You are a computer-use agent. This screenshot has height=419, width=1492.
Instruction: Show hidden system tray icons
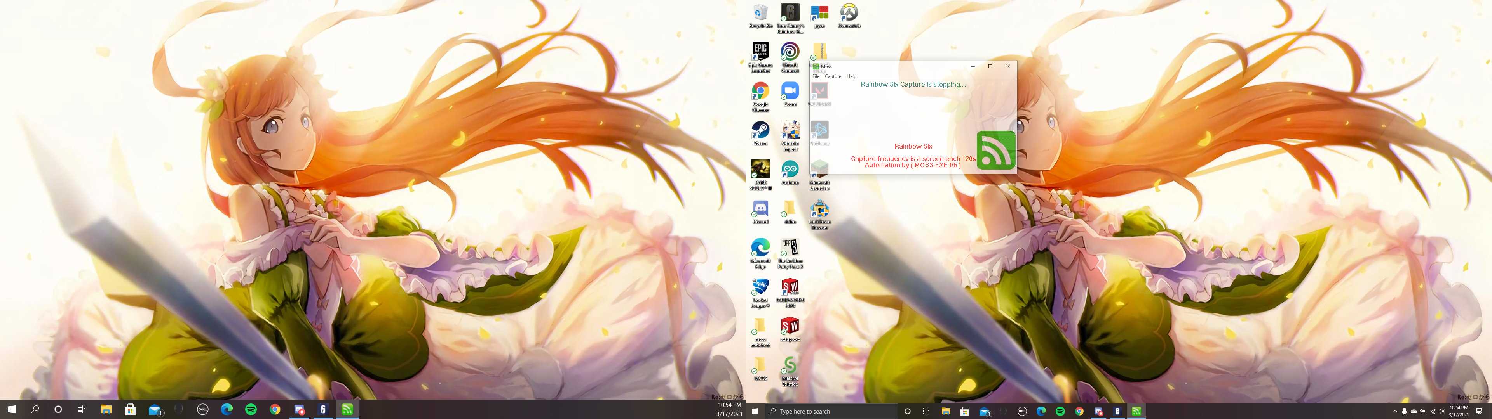tap(1395, 412)
